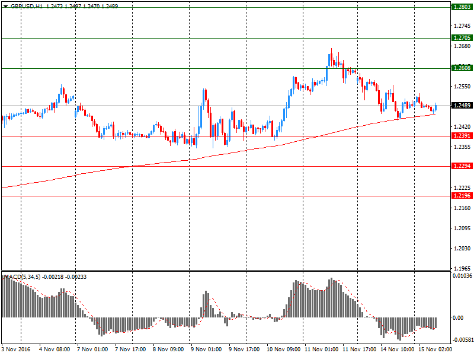Viewport: 474px width, 356px height.
Task: Select the 1.2196 support level label
Action: coord(462,196)
